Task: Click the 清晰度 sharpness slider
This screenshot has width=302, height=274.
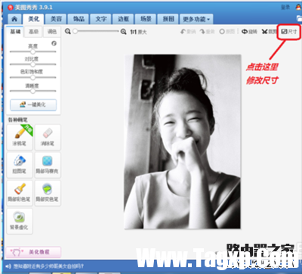Action: coord(32,91)
